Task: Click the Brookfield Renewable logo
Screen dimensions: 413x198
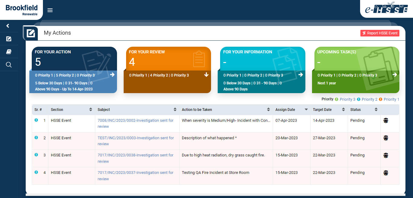Action: (21, 10)
